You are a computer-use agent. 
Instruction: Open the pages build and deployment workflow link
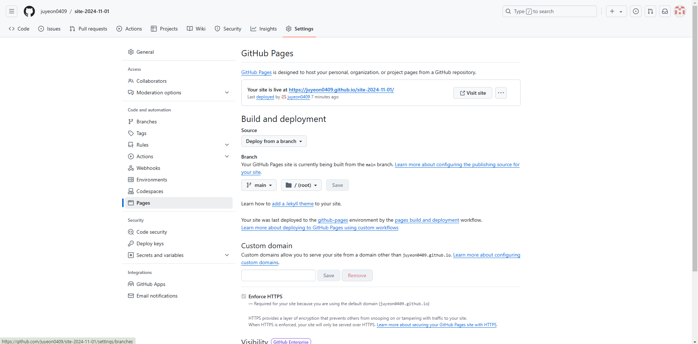(427, 220)
